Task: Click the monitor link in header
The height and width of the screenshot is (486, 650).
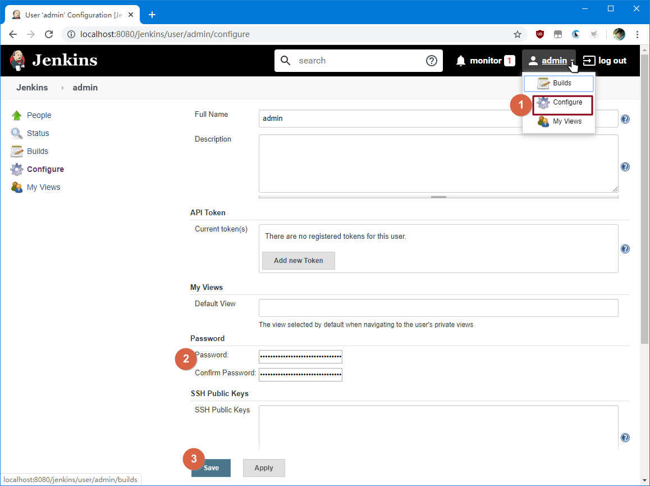Action: (486, 61)
